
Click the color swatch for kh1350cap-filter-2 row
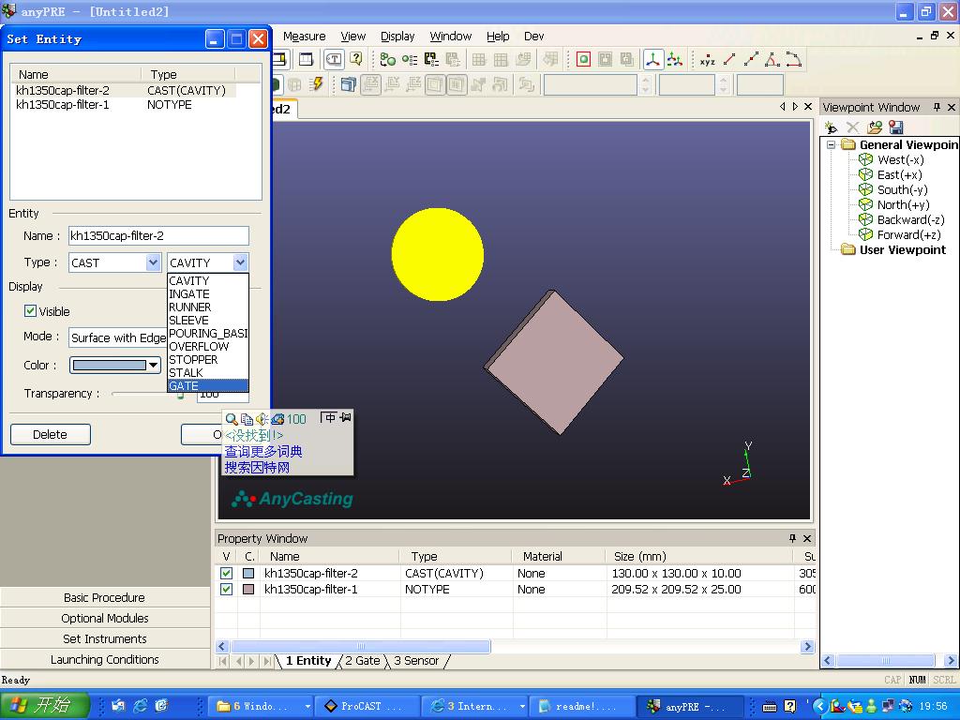tap(248, 573)
